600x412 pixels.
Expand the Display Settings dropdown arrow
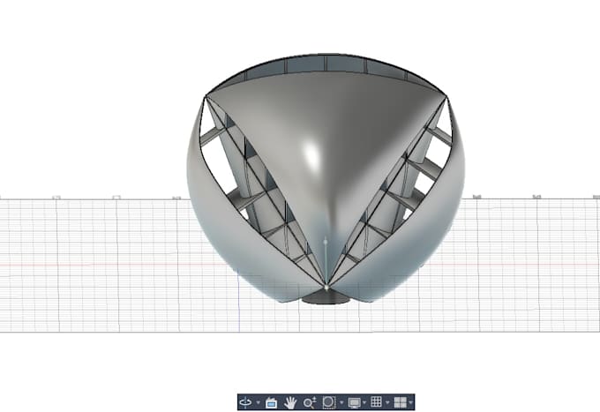click(364, 402)
